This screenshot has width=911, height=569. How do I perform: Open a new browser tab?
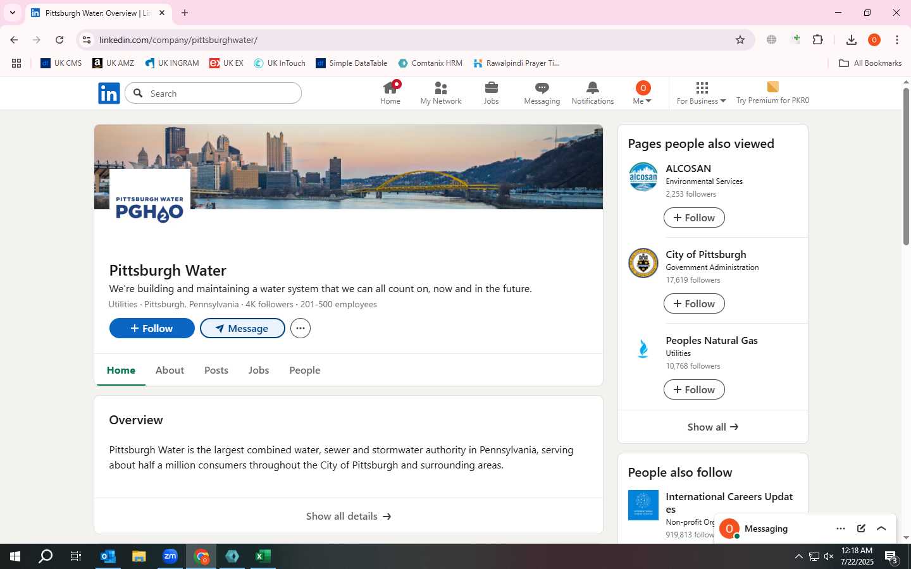[185, 13]
